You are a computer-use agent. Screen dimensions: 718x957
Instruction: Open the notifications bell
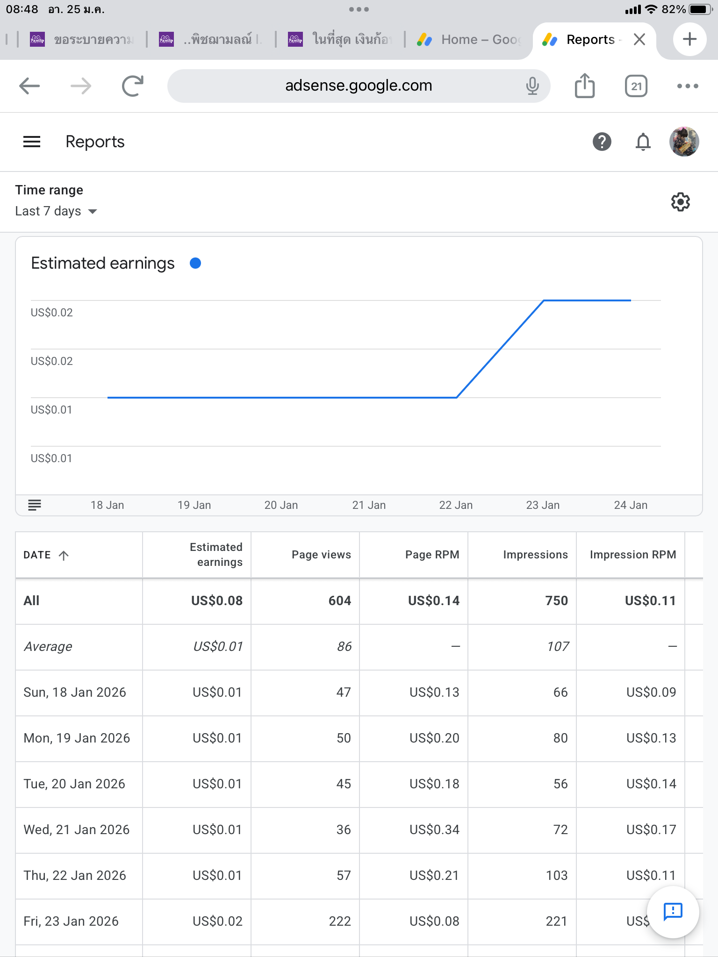[643, 142]
